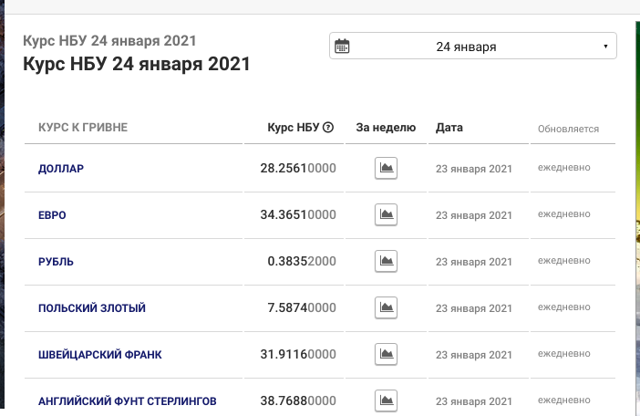Click ежедневно in the Рубль row
Image resolution: width=640 pixels, height=416 pixels.
click(563, 261)
